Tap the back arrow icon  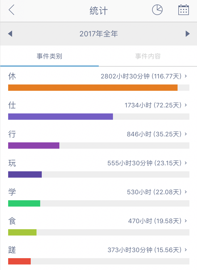[11, 10]
